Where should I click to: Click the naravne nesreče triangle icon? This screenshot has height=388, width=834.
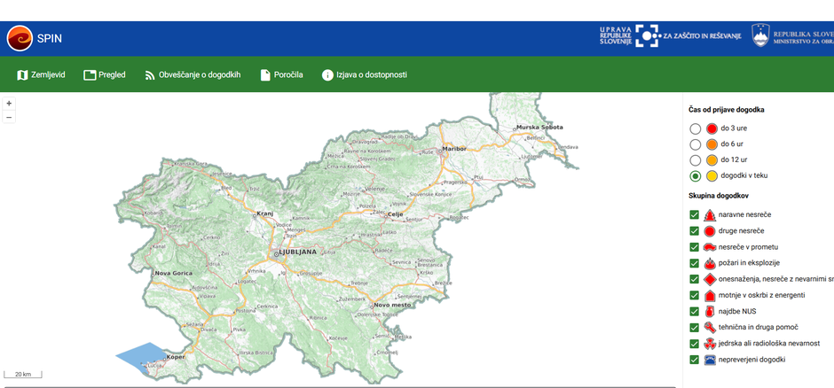pos(710,215)
